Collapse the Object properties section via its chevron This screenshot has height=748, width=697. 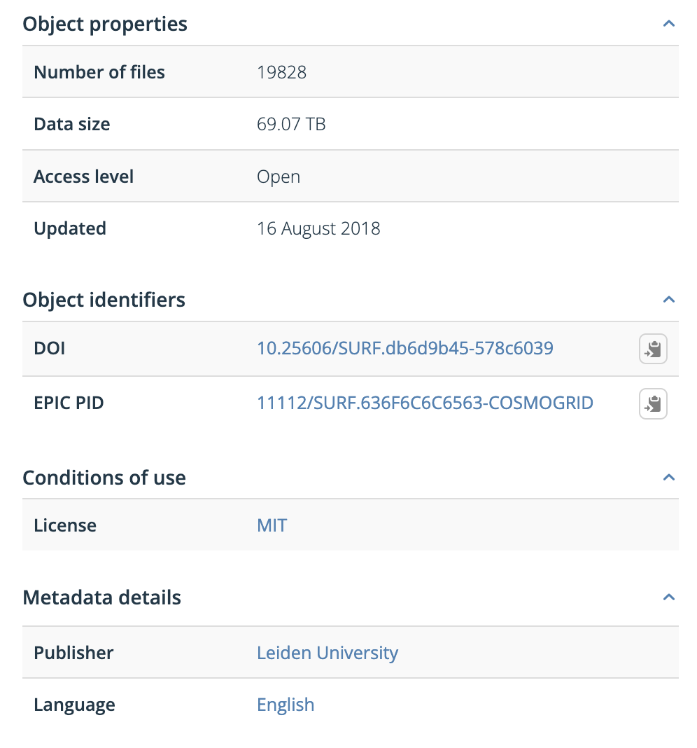coord(669,23)
